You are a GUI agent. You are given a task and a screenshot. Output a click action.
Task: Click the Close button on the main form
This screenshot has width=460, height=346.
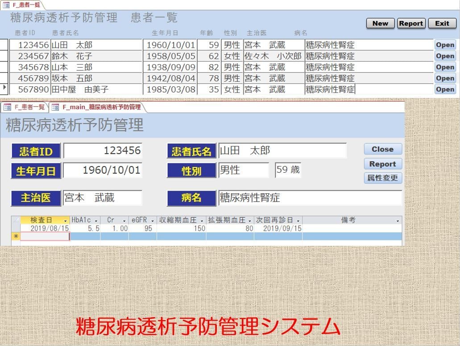click(383, 149)
